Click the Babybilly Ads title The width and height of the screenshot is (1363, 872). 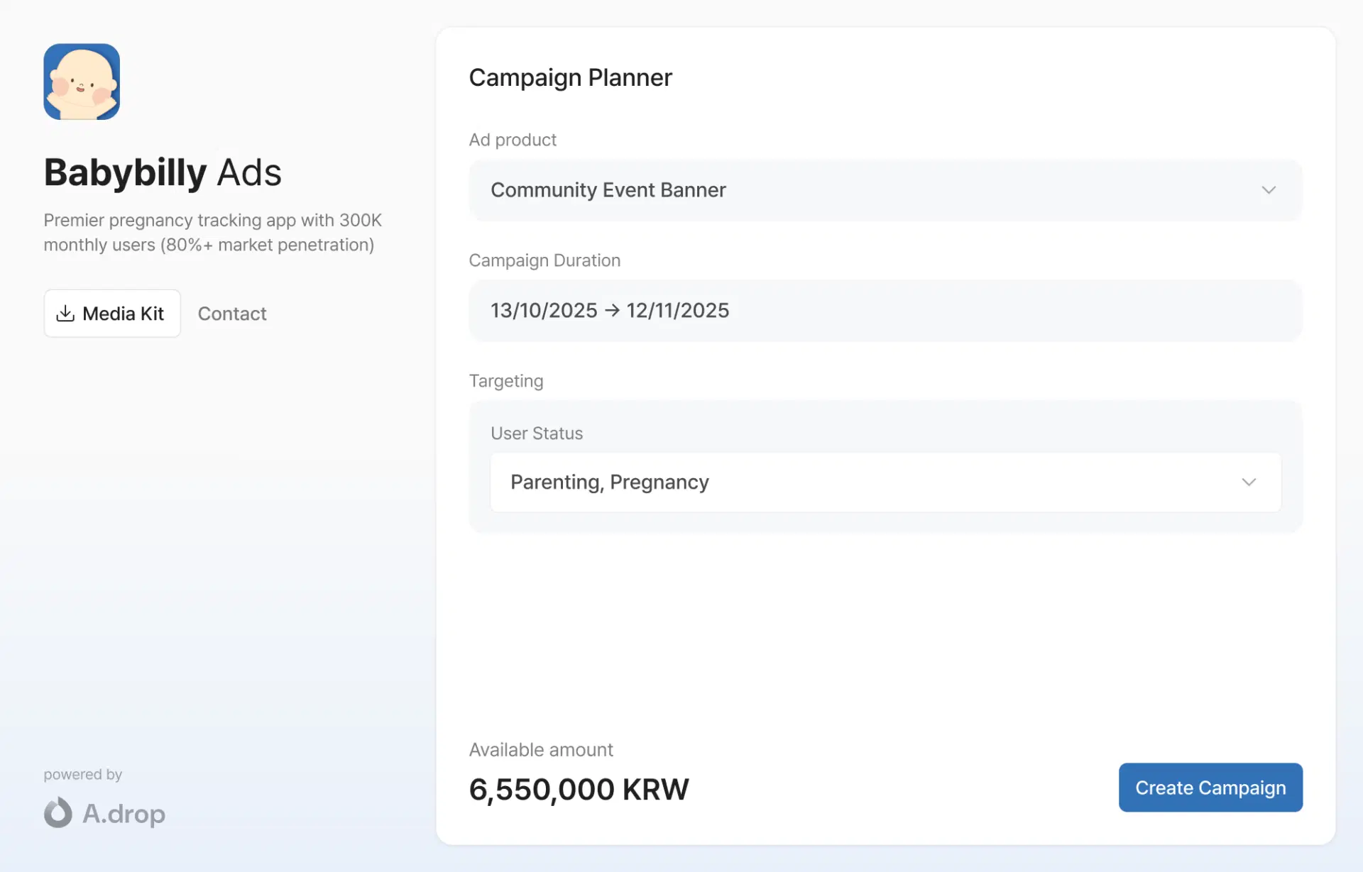(x=163, y=172)
